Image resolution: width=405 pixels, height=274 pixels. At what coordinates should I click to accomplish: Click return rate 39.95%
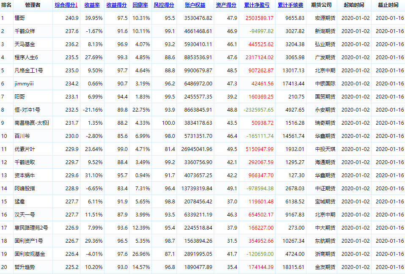tap(94, 18)
